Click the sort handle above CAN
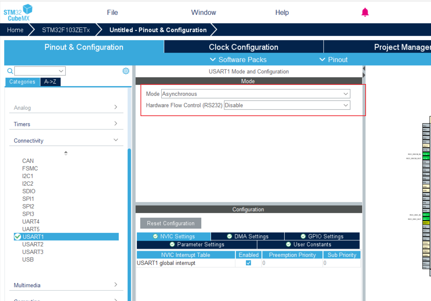This screenshot has width=431, height=301. point(66,153)
